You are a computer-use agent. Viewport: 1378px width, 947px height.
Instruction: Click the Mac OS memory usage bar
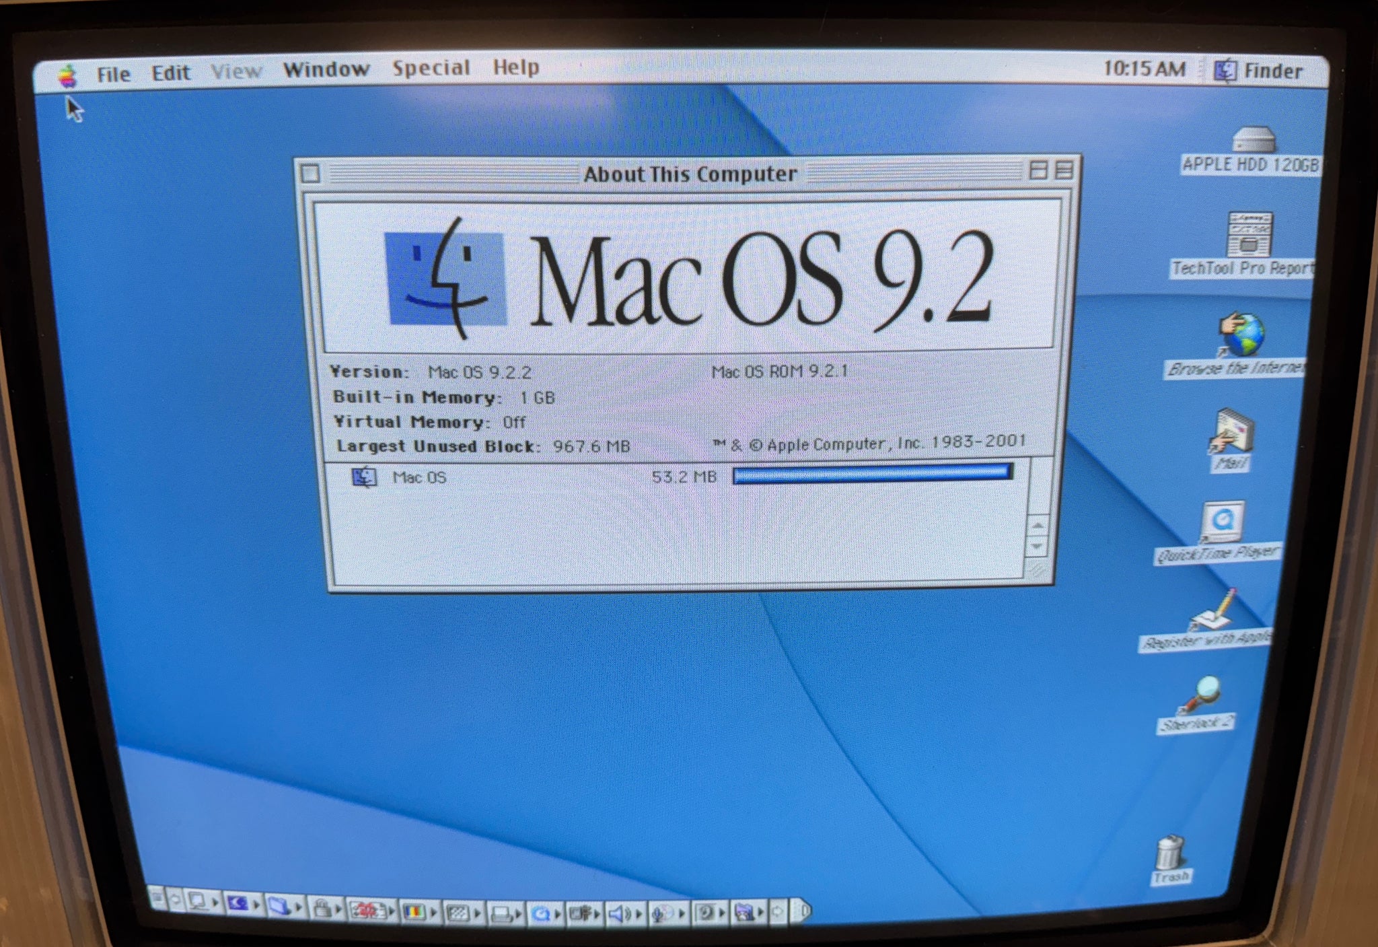[873, 473]
